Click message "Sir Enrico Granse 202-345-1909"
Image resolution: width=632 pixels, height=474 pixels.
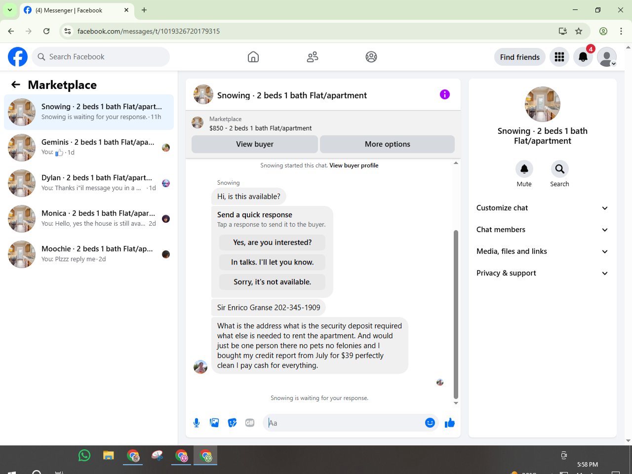[269, 308]
